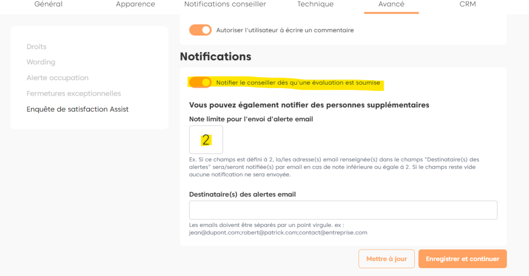The width and height of the screenshot is (529, 276).
Task: Open Droits in the sidebar
Action: (x=36, y=47)
